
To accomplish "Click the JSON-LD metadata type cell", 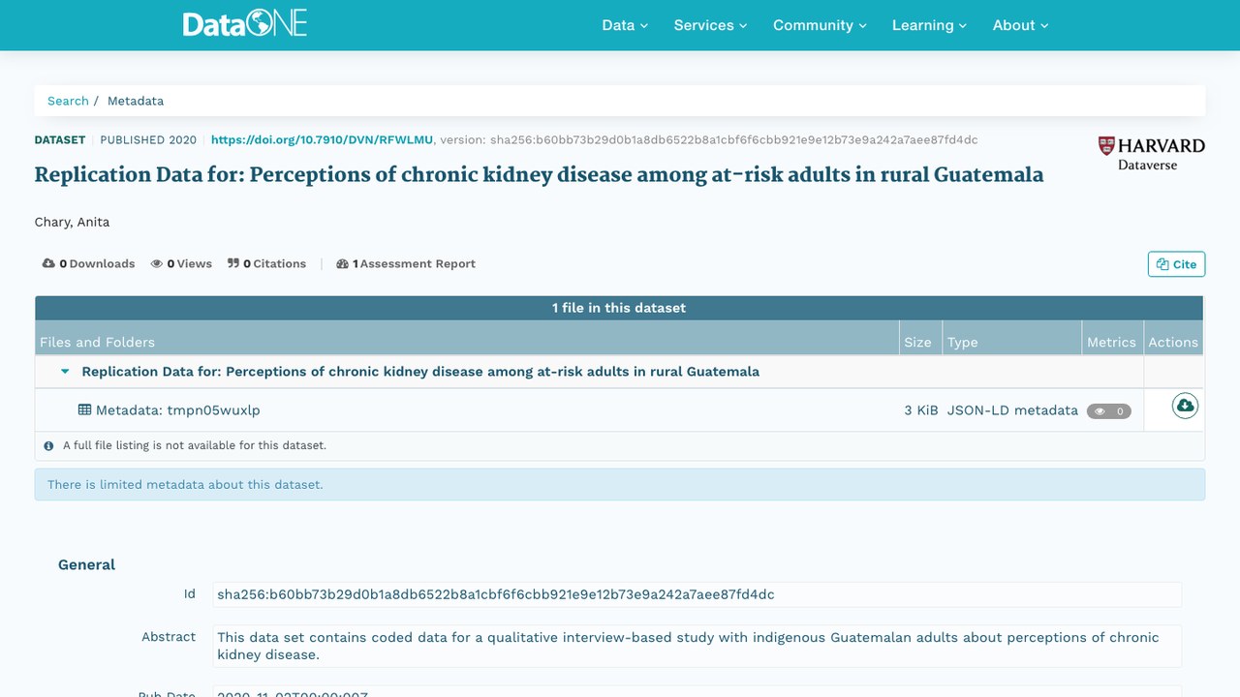I will [1012, 410].
